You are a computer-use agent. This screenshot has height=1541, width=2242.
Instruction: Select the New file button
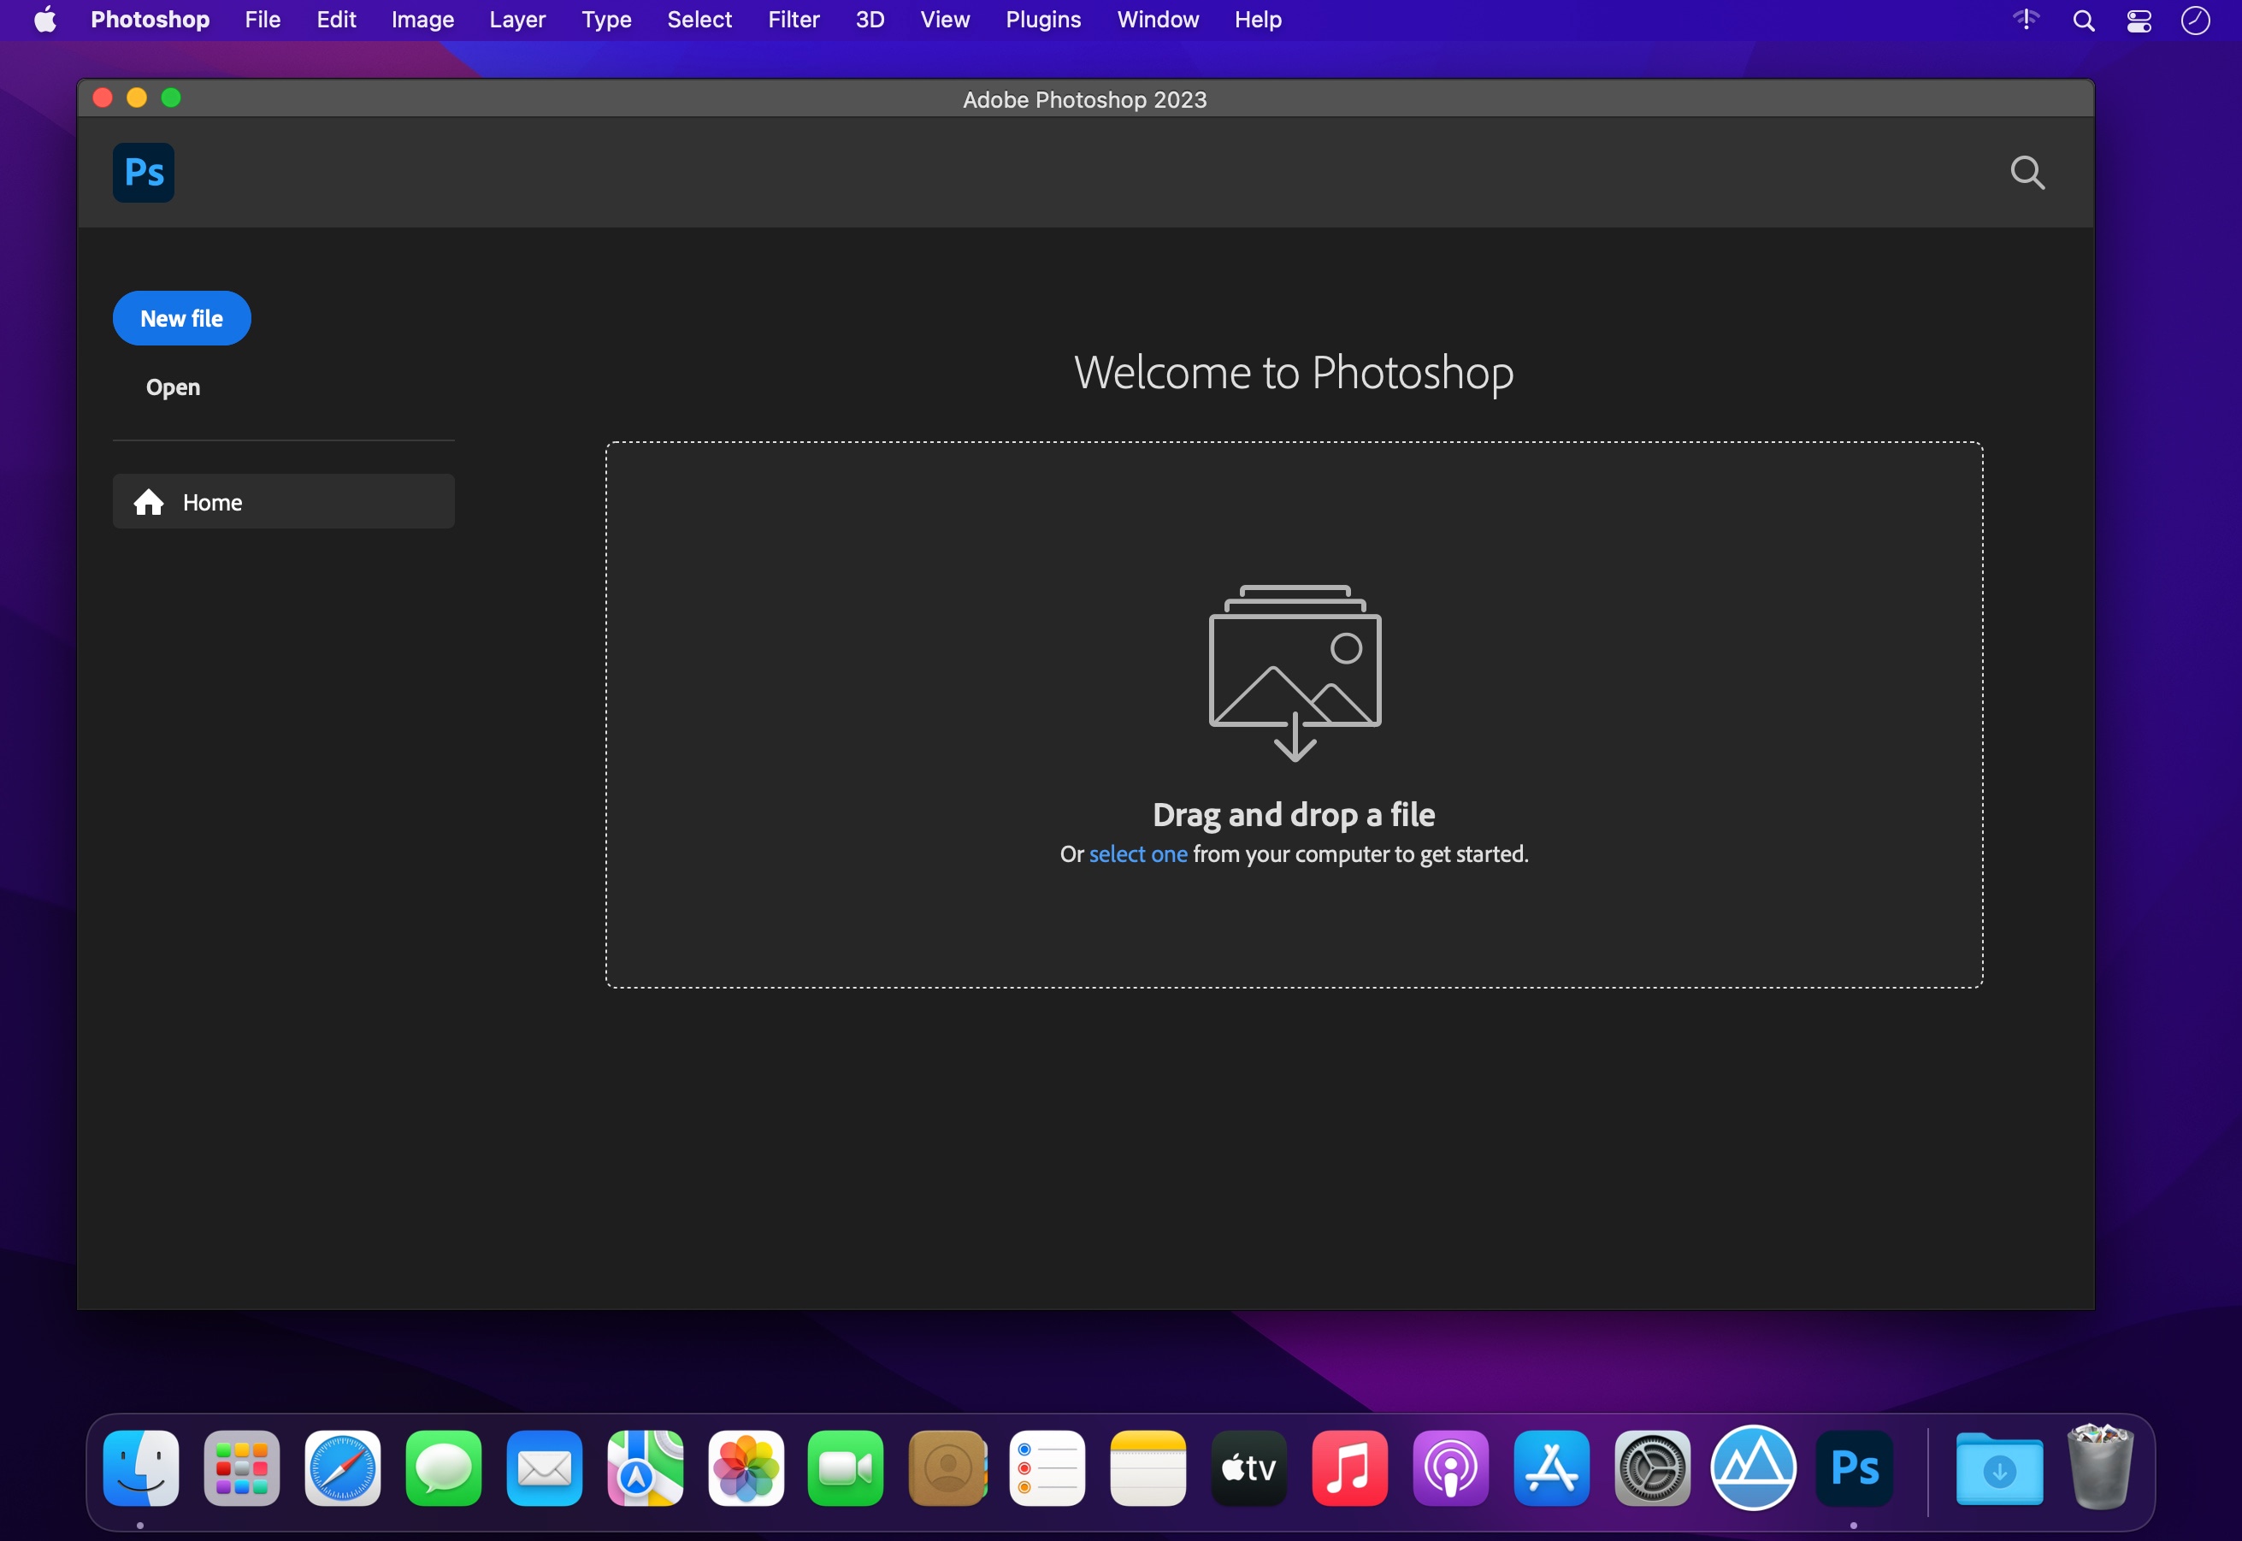coord(180,317)
